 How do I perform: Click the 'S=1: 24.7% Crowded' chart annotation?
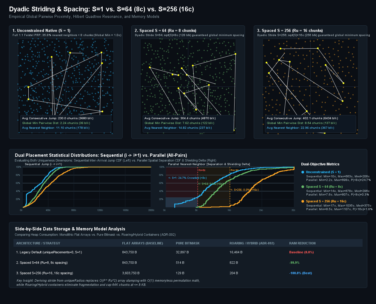pos(187,178)
